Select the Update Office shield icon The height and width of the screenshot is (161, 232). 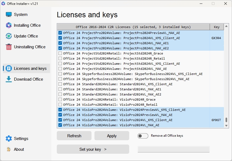click(9, 36)
